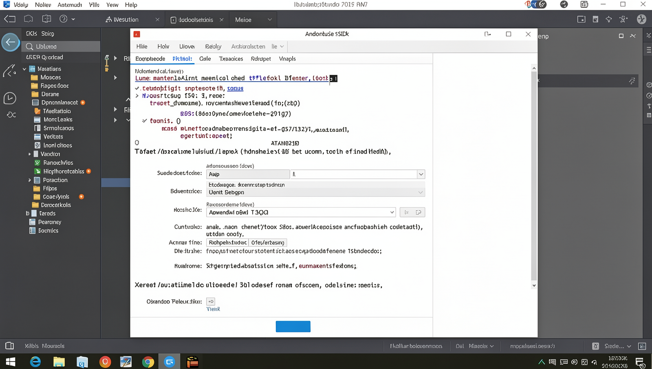Click the Rıohpehsfuɗec button
Viewport: 652px width, 369px height.
tap(227, 242)
